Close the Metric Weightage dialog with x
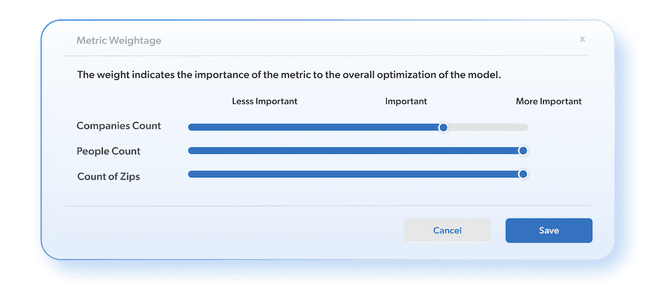The width and height of the screenshot is (665, 294). (583, 40)
